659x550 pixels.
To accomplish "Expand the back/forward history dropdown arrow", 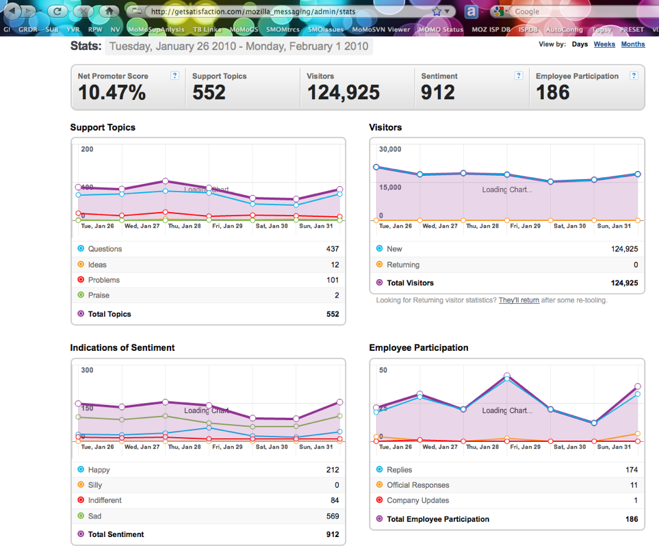I will coord(41,12).
